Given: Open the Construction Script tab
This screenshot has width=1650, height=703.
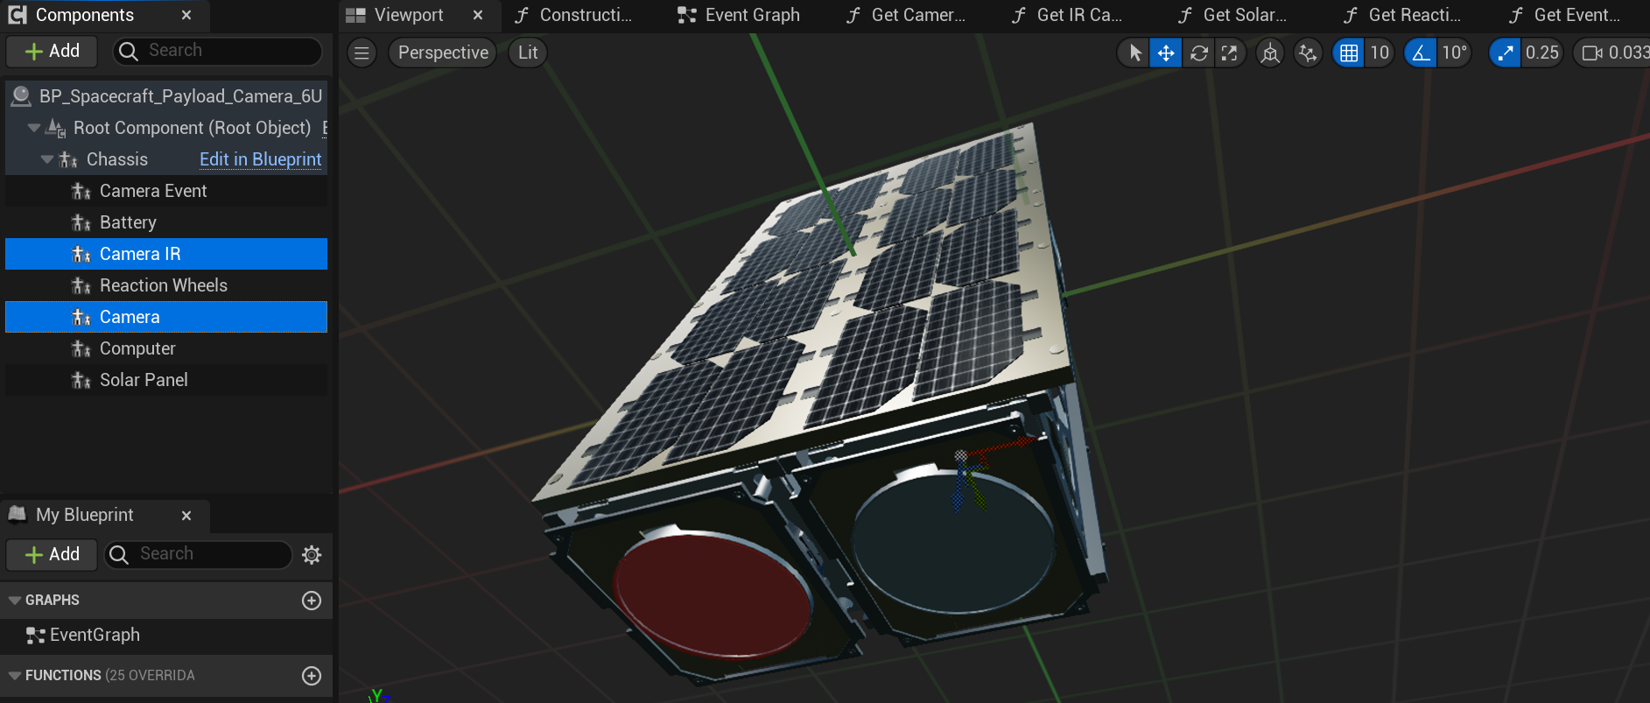Looking at the screenshot, I should click(x=574, y=15).
